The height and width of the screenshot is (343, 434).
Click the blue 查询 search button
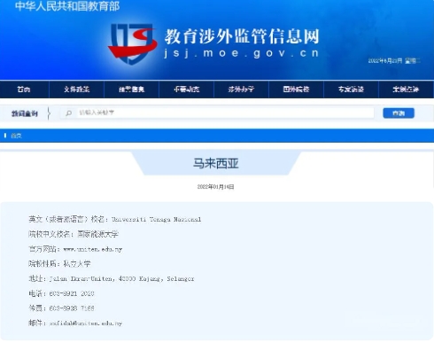point(399,113)
